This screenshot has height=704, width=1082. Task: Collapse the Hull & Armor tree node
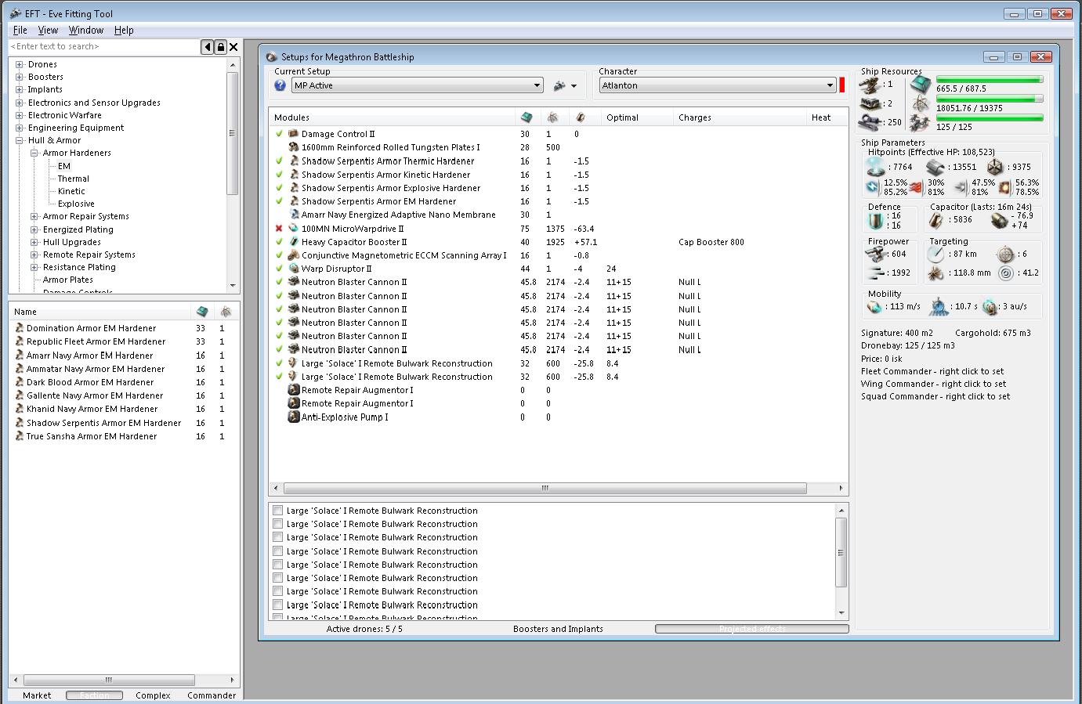tap(20, 140)
